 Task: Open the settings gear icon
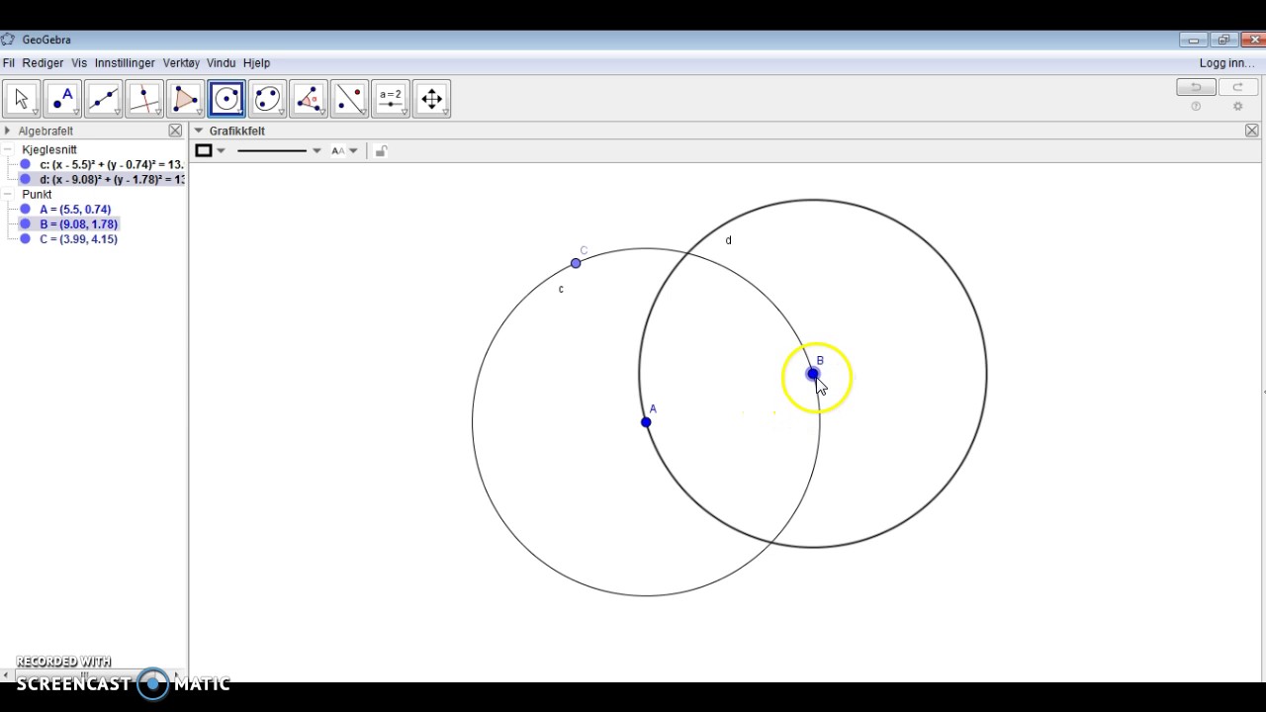tap(1237, 107)
